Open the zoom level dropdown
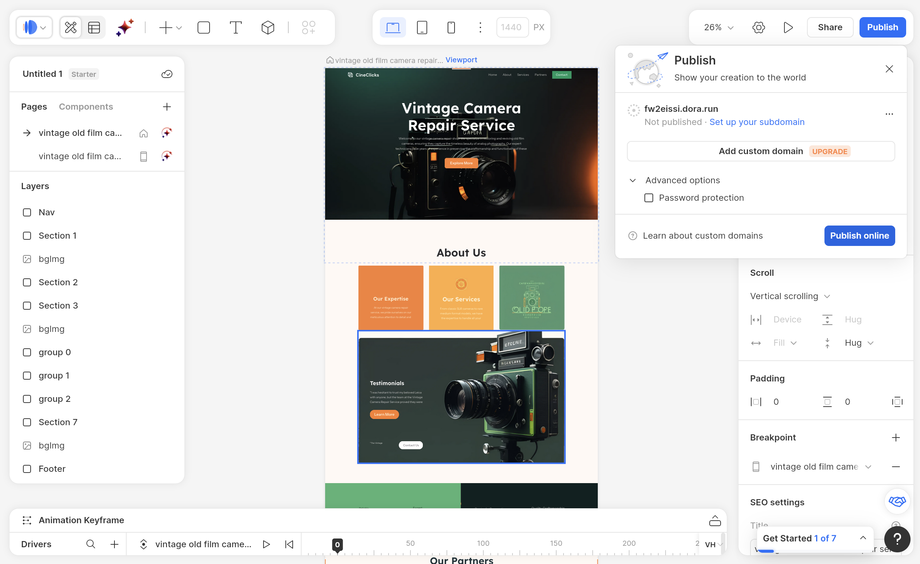The height and width of the screenshot is (564, 920). (718, 27)
